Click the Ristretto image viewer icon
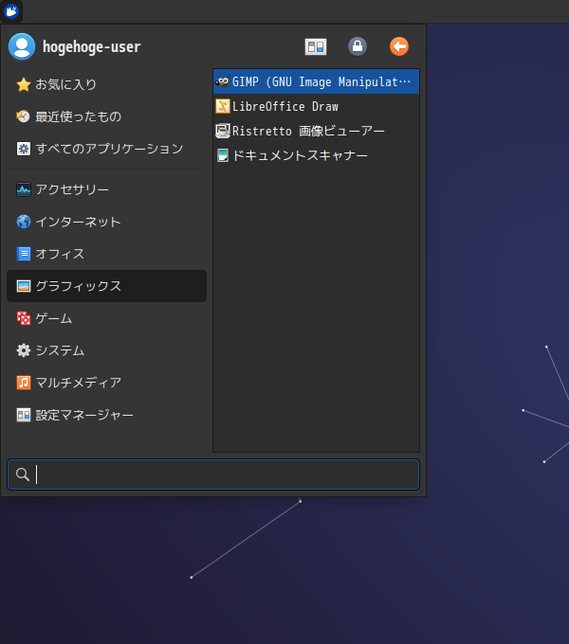This screenshot has width=569, height=644. pos(223,131)
